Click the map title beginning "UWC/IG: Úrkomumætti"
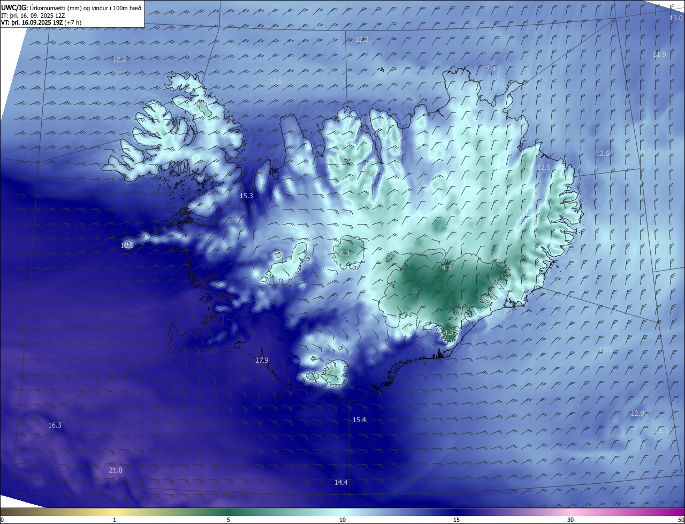The height and width of the screenshot is (524, 685). [x=71, y=8]
